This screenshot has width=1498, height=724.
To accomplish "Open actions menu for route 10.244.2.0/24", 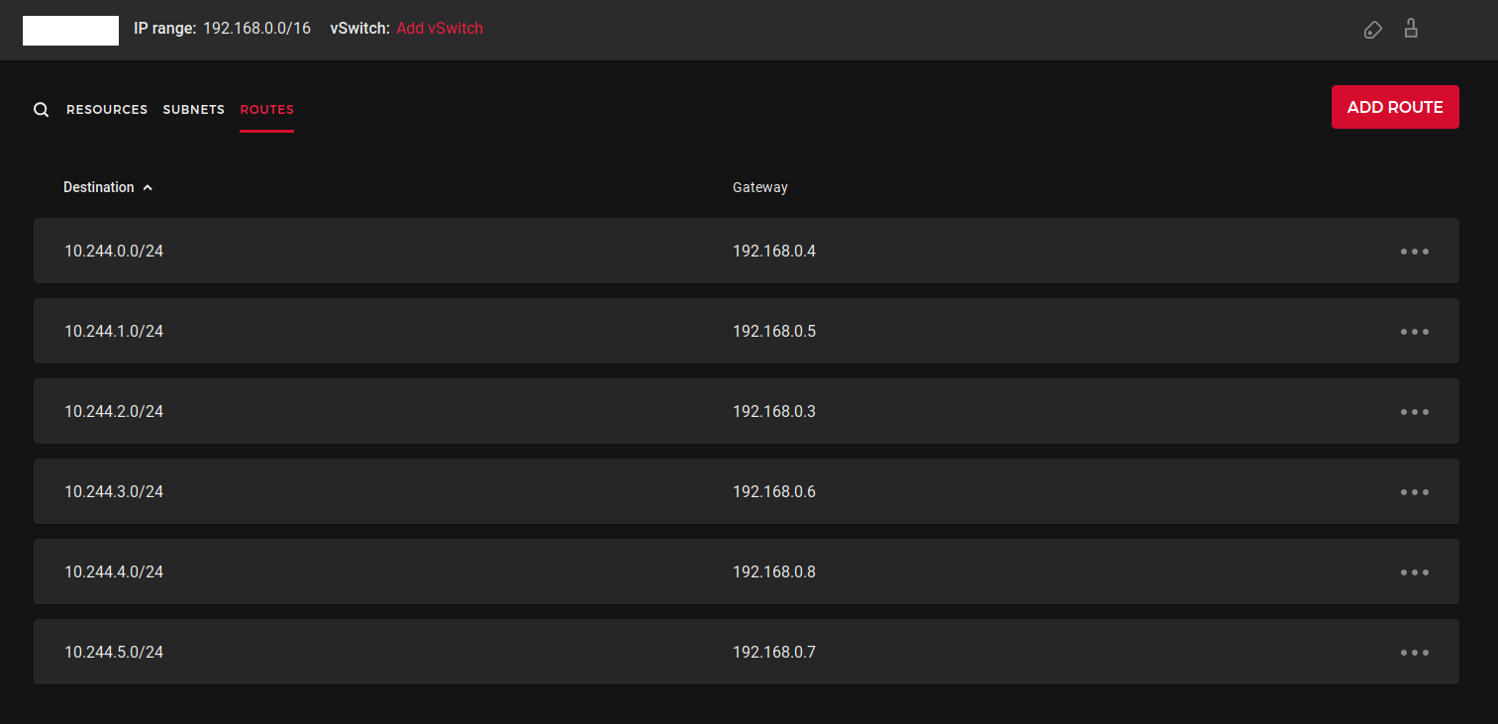I will click(x=1414, y=411).
